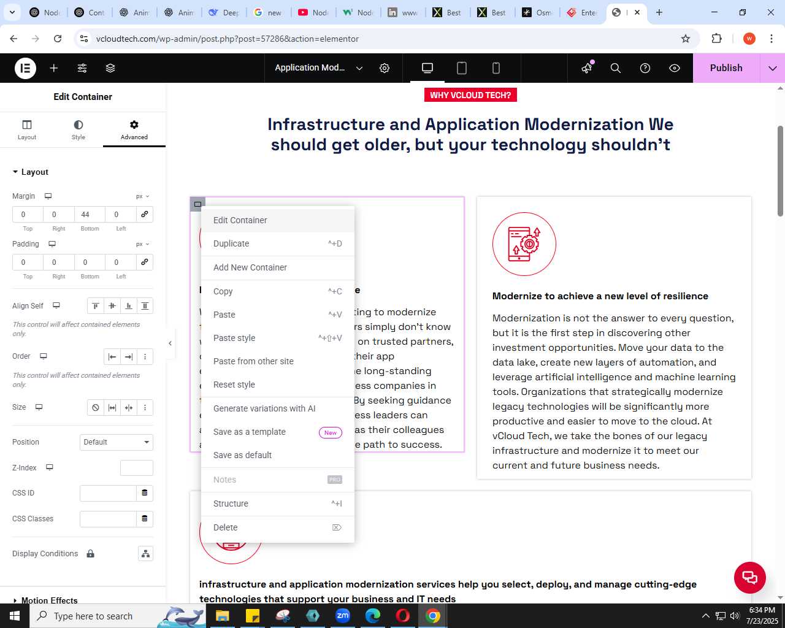This screenshot has width=785, height=628.
Task: Toggle the padding values link icon
Action: click(145, 262)
